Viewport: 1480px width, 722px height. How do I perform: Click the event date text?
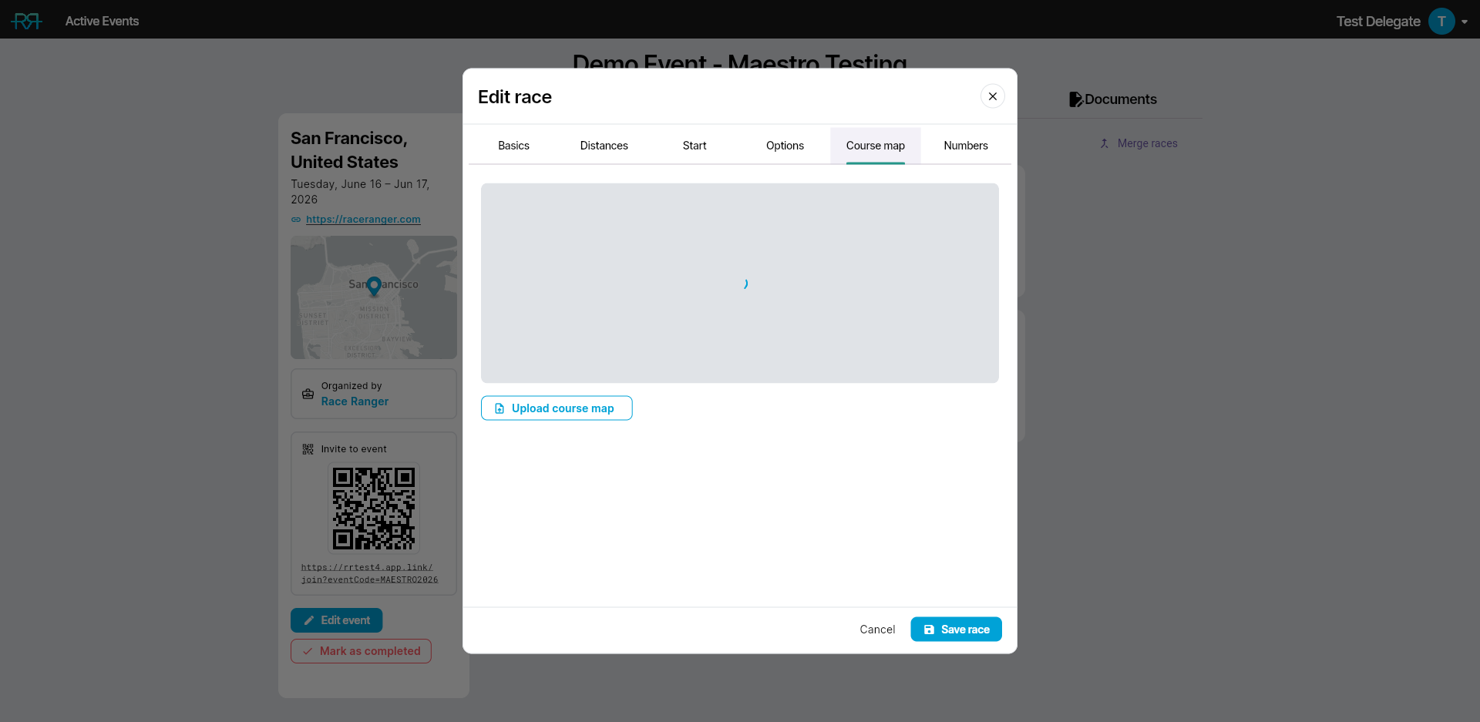(x=360, y=192)
